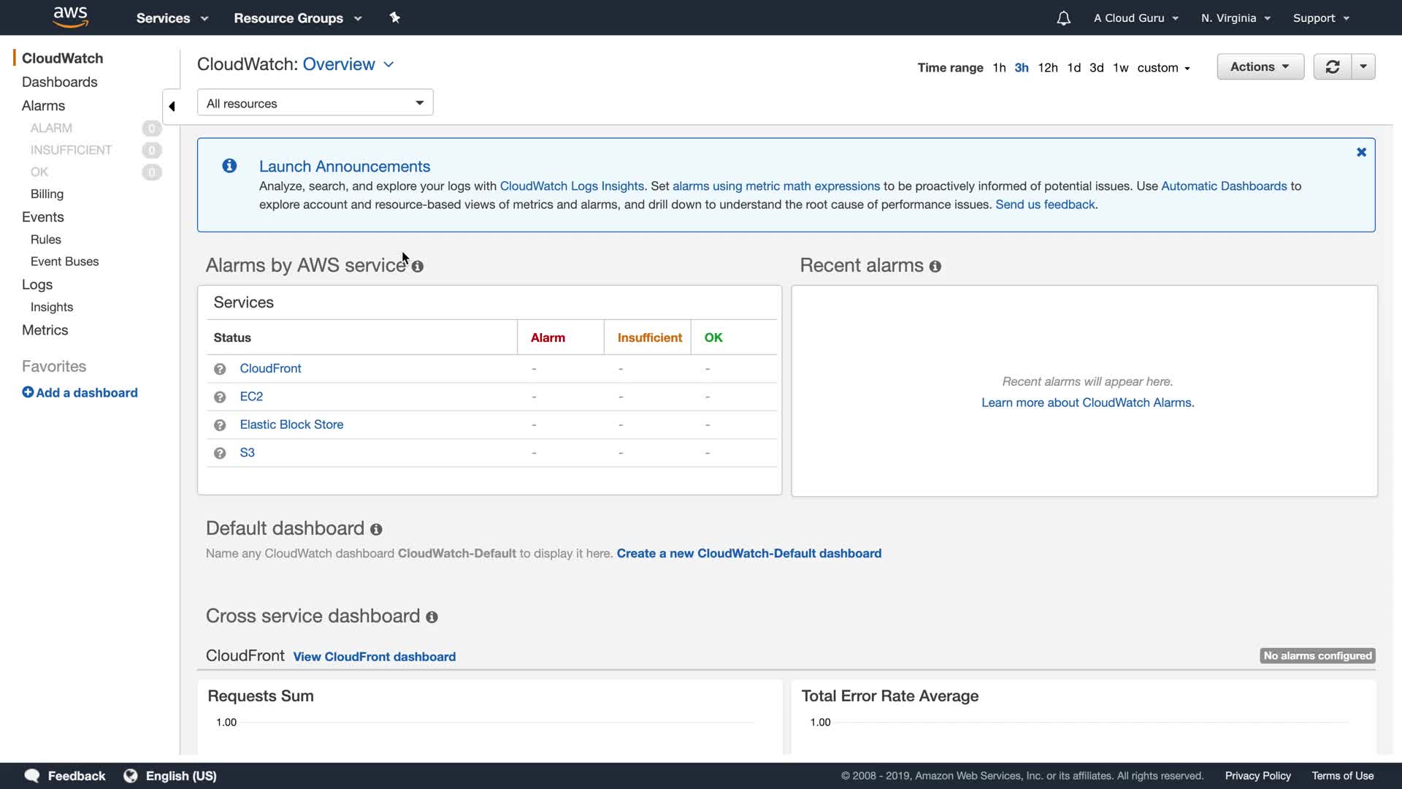Open the All resources dropdown
Image resolution: width=1402 pixels, height=789 pixels.
point(315,103)
